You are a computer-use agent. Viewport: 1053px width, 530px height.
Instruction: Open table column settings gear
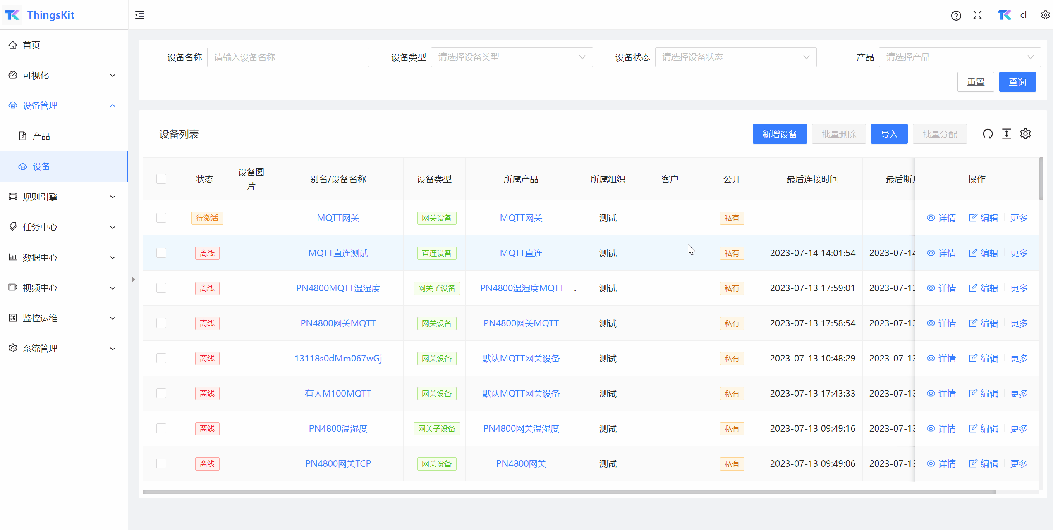click(1026, 134)
